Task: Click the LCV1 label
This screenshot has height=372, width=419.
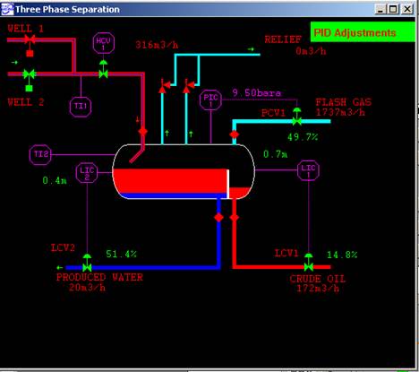Action: (x=286, y=253)
